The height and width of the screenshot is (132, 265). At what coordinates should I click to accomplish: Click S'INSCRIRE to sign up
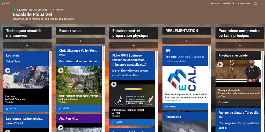(x=214, y=4)
